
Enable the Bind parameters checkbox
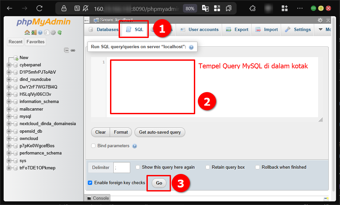(93, 146)
